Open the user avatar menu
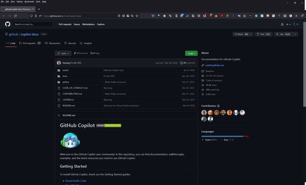This screenshot has height=185, width=306. click(x=296, y=24)
